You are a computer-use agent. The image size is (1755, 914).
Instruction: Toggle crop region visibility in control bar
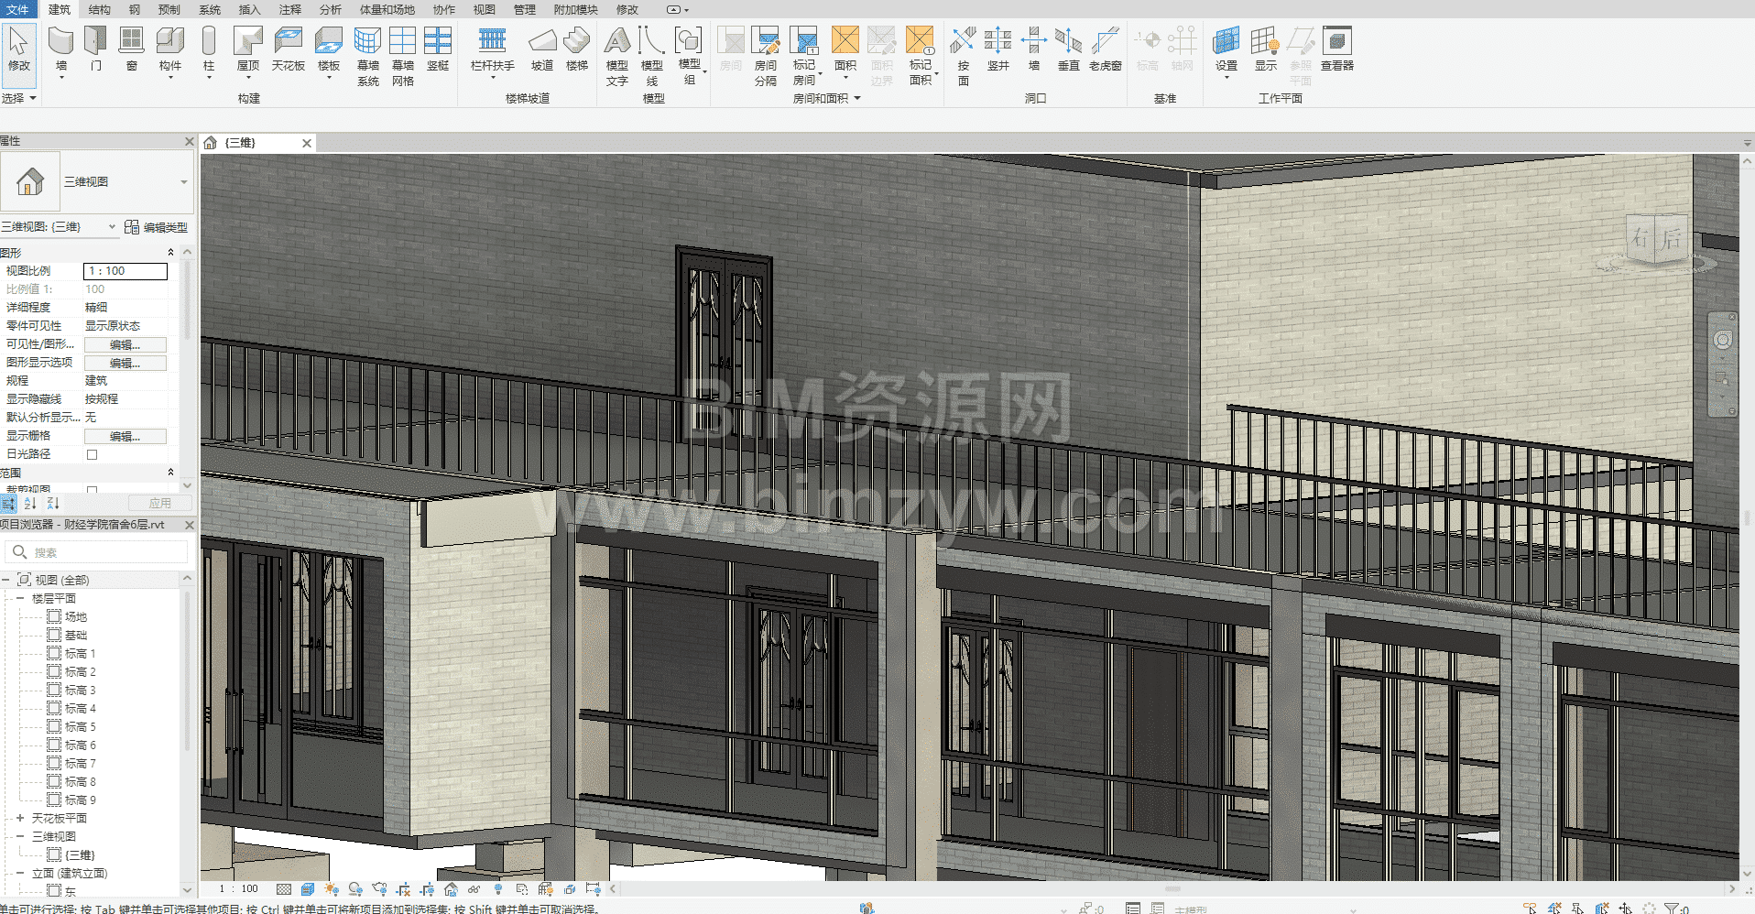point(427,889)
